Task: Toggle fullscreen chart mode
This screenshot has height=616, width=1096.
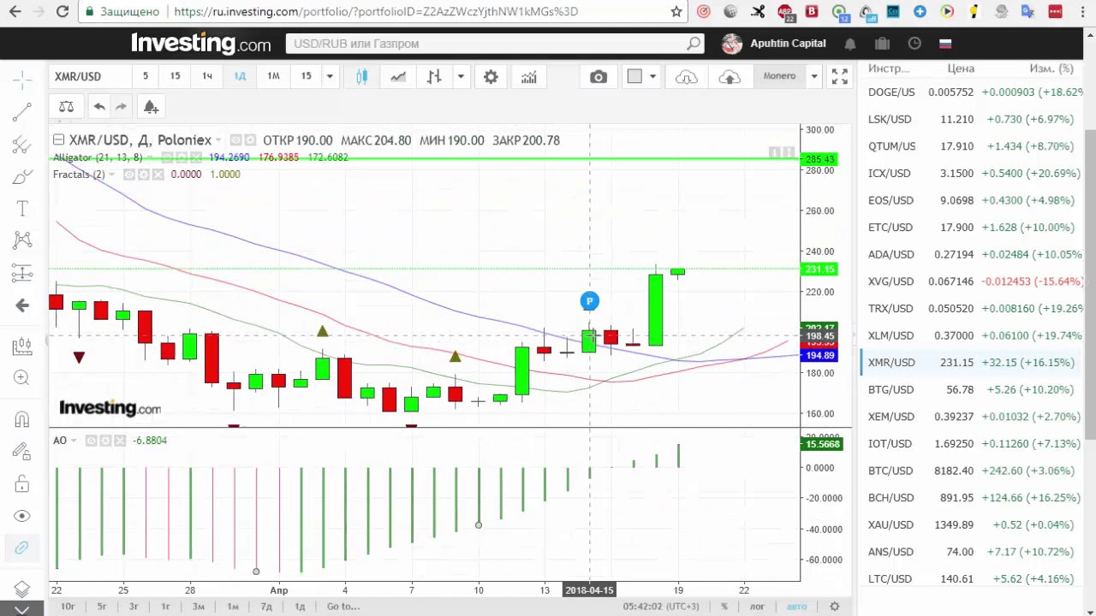Action: click(x=840, y=77)
